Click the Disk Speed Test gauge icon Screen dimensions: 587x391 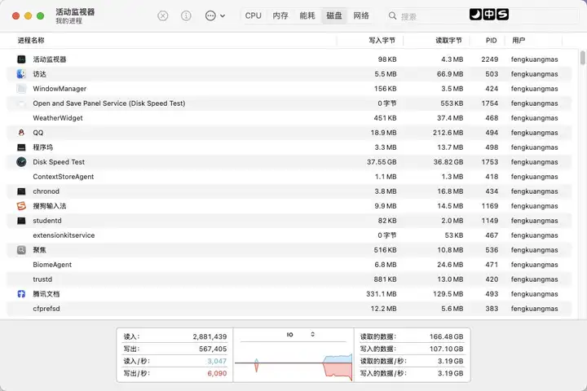pyautogui.click(x=21, y=161)
